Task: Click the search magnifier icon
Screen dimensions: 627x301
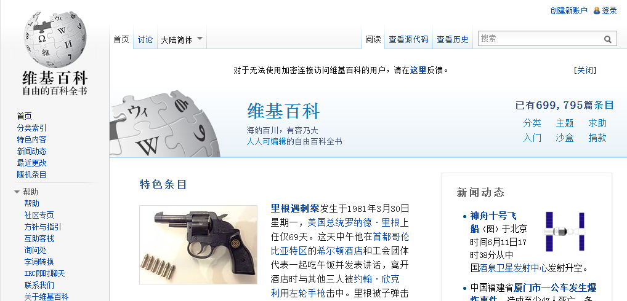Action: point(608,39)
